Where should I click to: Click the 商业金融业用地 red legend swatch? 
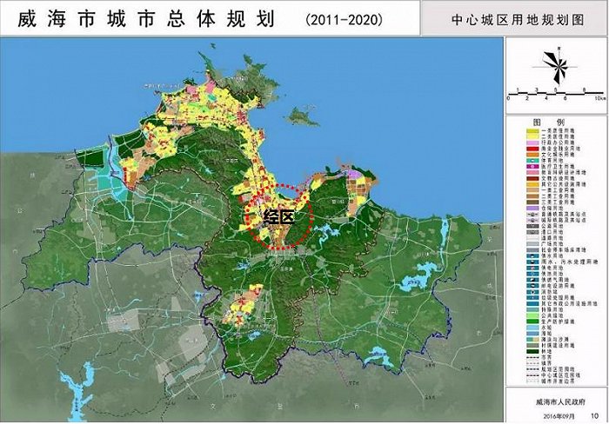(532, 149)
